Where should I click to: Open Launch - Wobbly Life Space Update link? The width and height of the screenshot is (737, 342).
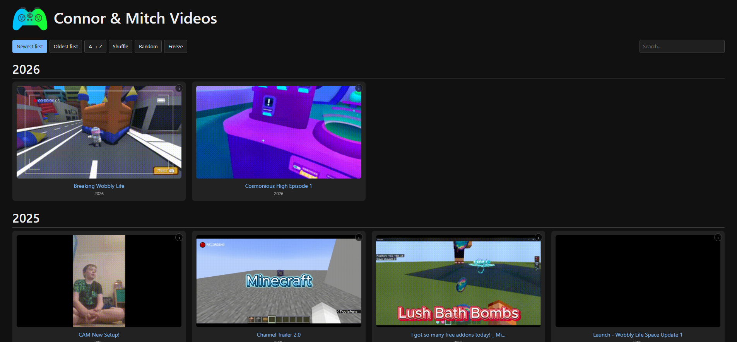pos(638,335)
